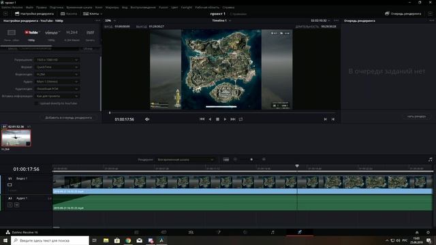Open the Клип menu
Screen dimensions: 436x245
[x=99, y=7]
